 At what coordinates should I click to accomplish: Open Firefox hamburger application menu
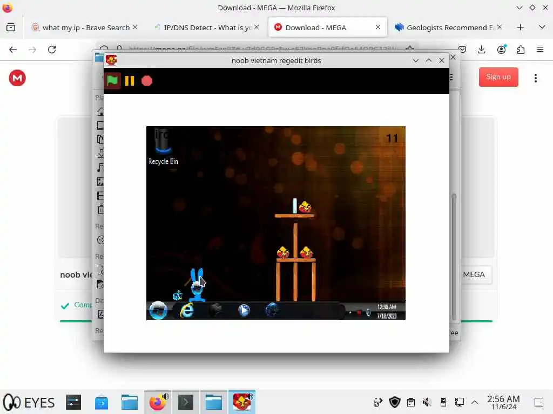coord(540,50)
